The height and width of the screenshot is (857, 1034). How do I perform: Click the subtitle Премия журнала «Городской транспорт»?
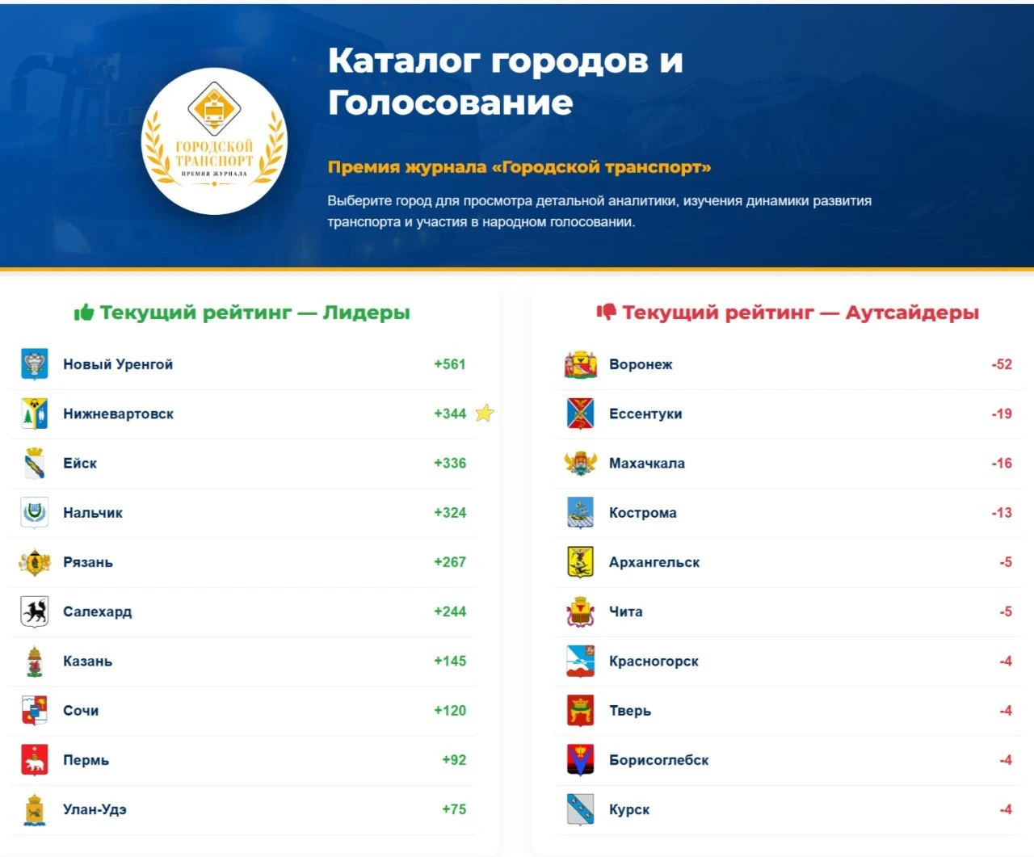pos(519,167)
